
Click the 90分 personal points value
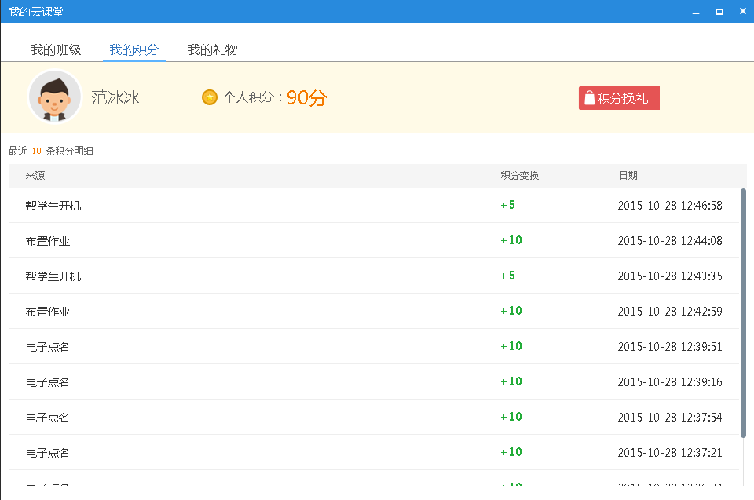tap(306, 98)
